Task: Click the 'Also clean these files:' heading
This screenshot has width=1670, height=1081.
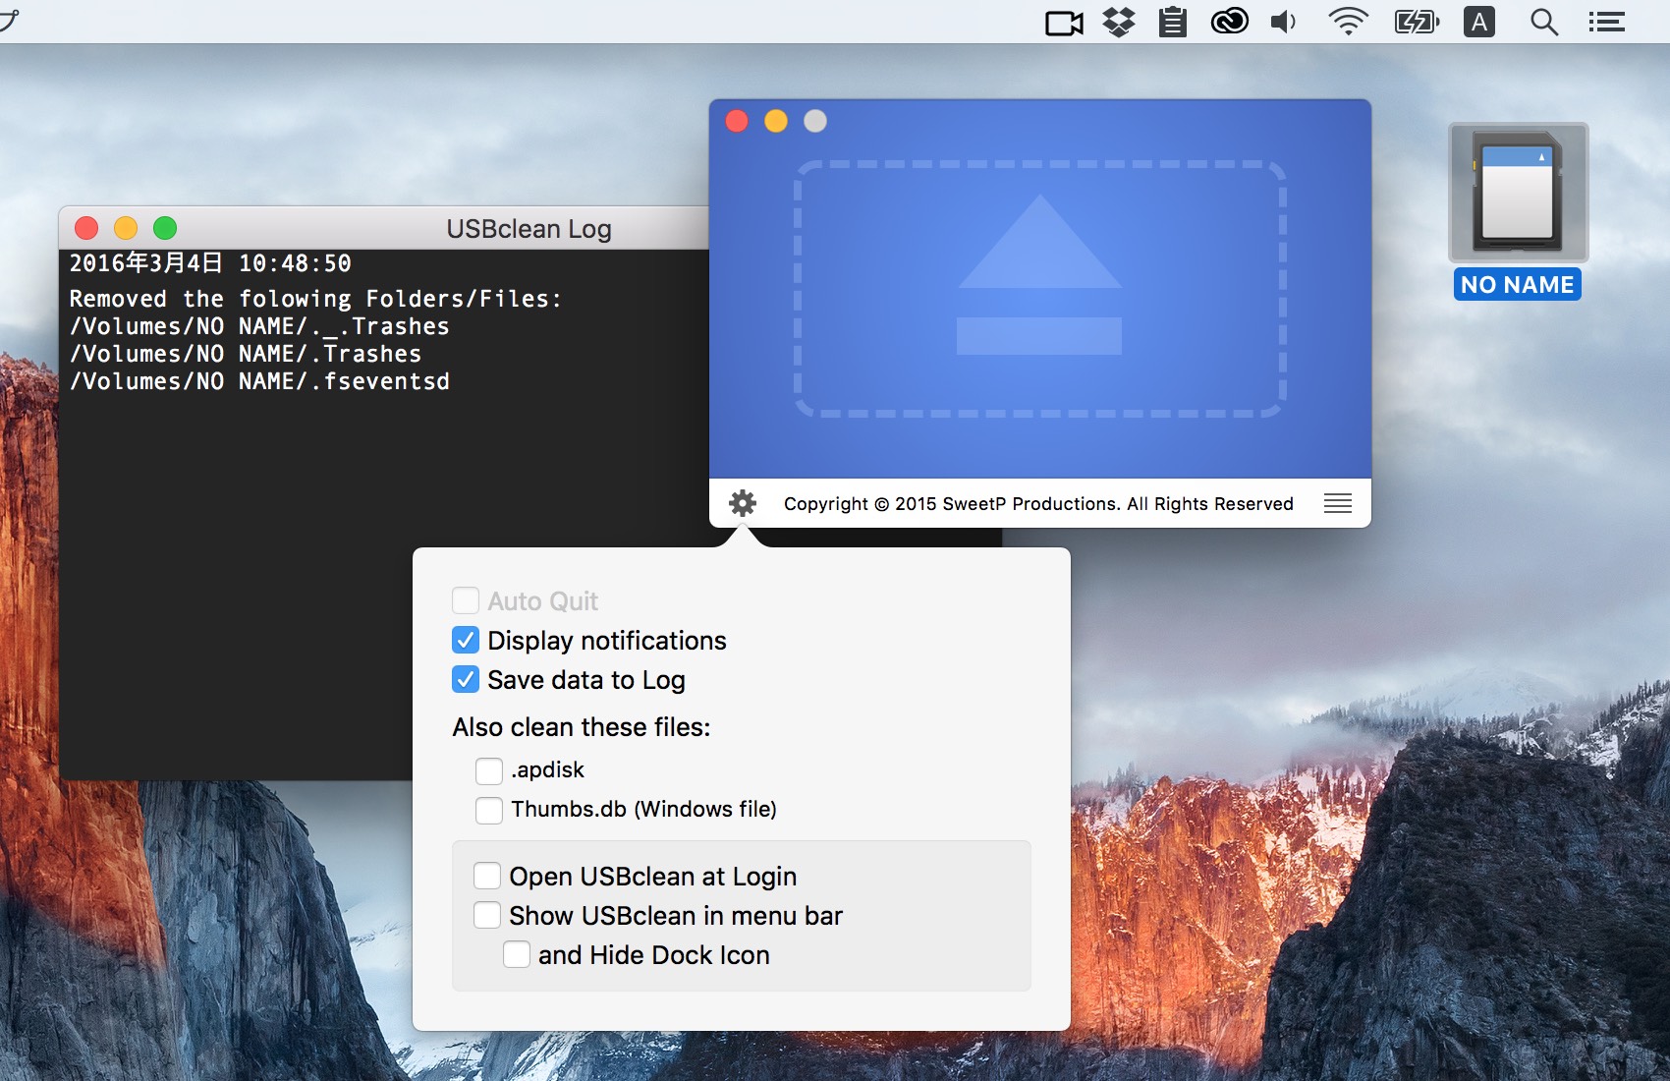Action: pyautogui.click(x=582, y=727)
